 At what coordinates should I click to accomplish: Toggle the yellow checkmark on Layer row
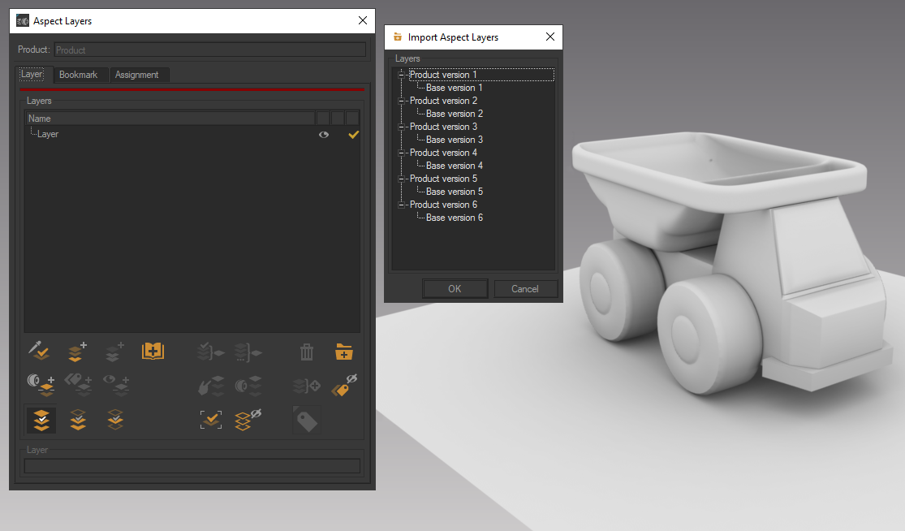point(353,135)
